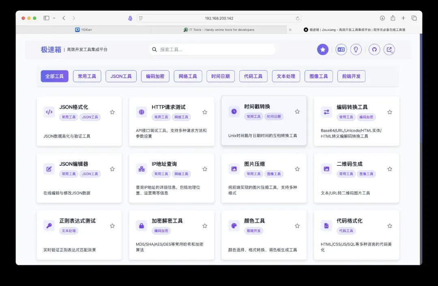Select the 编码加密 category tab
438x286 pixels.
coord(155,76)
